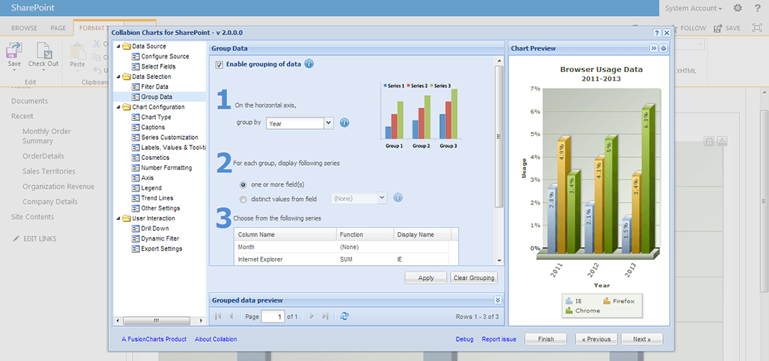
Task: Open the Check Out dropdown arrow in ribbon
Action: point(43,70)
